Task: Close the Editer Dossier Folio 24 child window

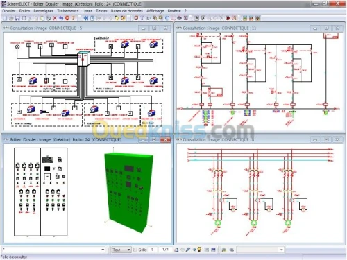Action: (165, 139)
